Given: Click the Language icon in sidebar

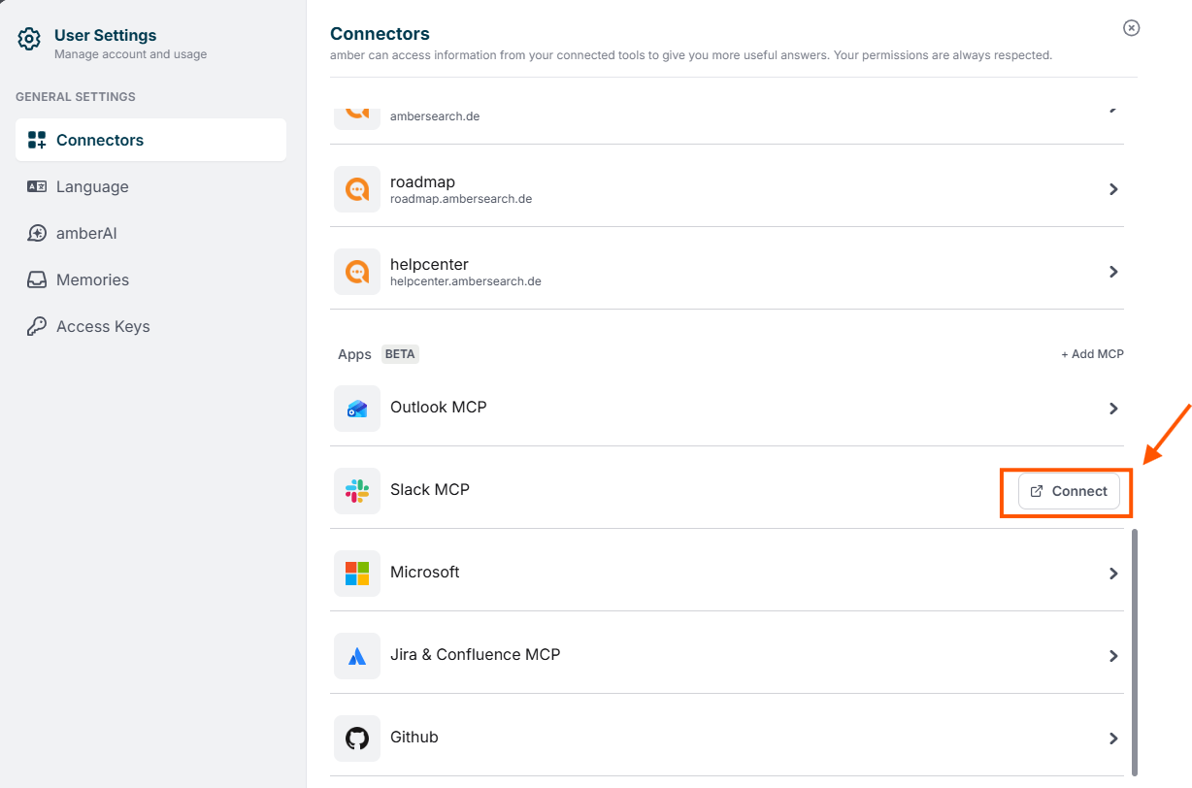Looking at the screenshot, I should tap(37, 186).
